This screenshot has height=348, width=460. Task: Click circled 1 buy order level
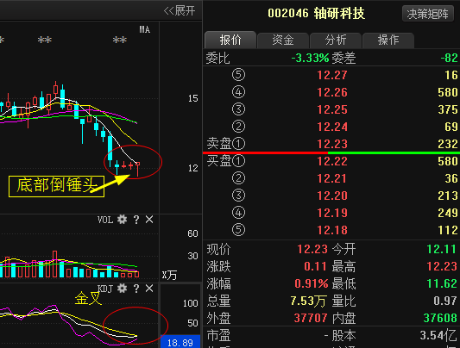pyautogui.click(x=238, y=161)
